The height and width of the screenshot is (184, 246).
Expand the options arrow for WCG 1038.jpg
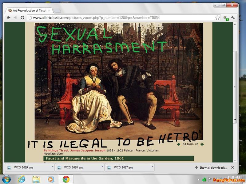(x=103, y=167)
